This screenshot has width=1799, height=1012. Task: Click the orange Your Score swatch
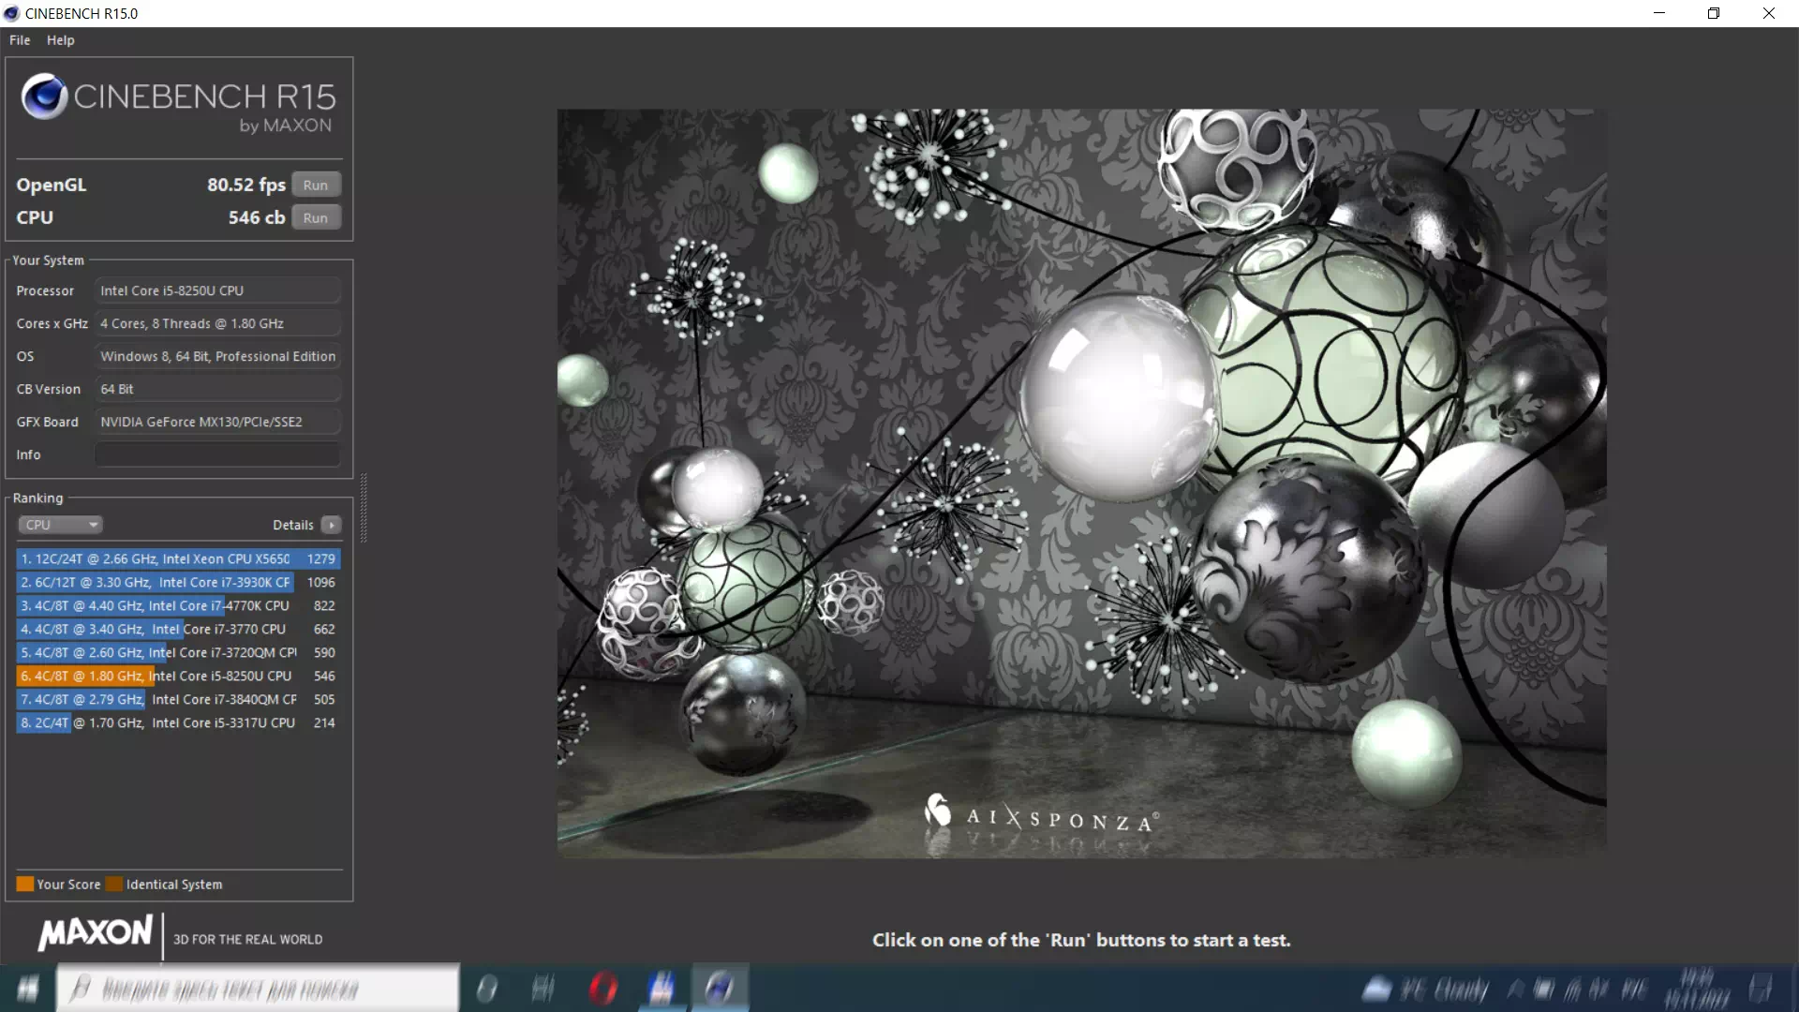[24, 883]
